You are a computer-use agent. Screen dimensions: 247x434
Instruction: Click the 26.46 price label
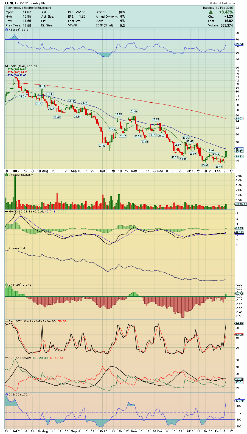click(x=133, y=111)
